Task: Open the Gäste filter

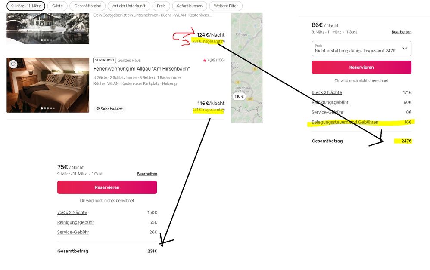Action: 57,6
